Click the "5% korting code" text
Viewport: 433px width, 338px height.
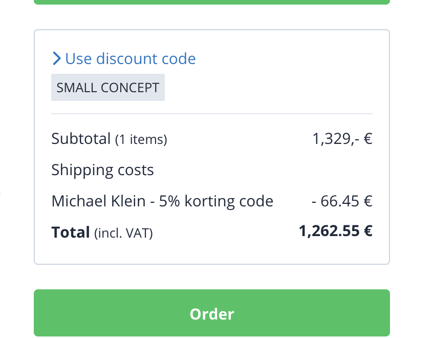point(216,201)
